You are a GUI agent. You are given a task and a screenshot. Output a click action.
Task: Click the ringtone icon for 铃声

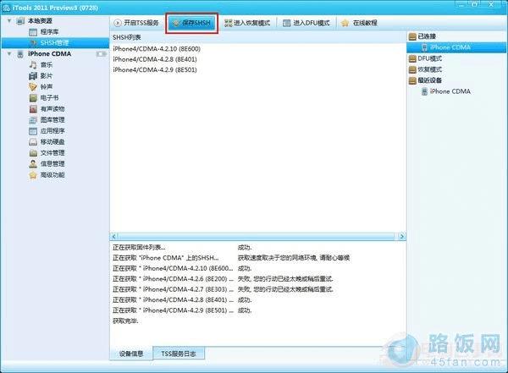(x=33, y=87)
